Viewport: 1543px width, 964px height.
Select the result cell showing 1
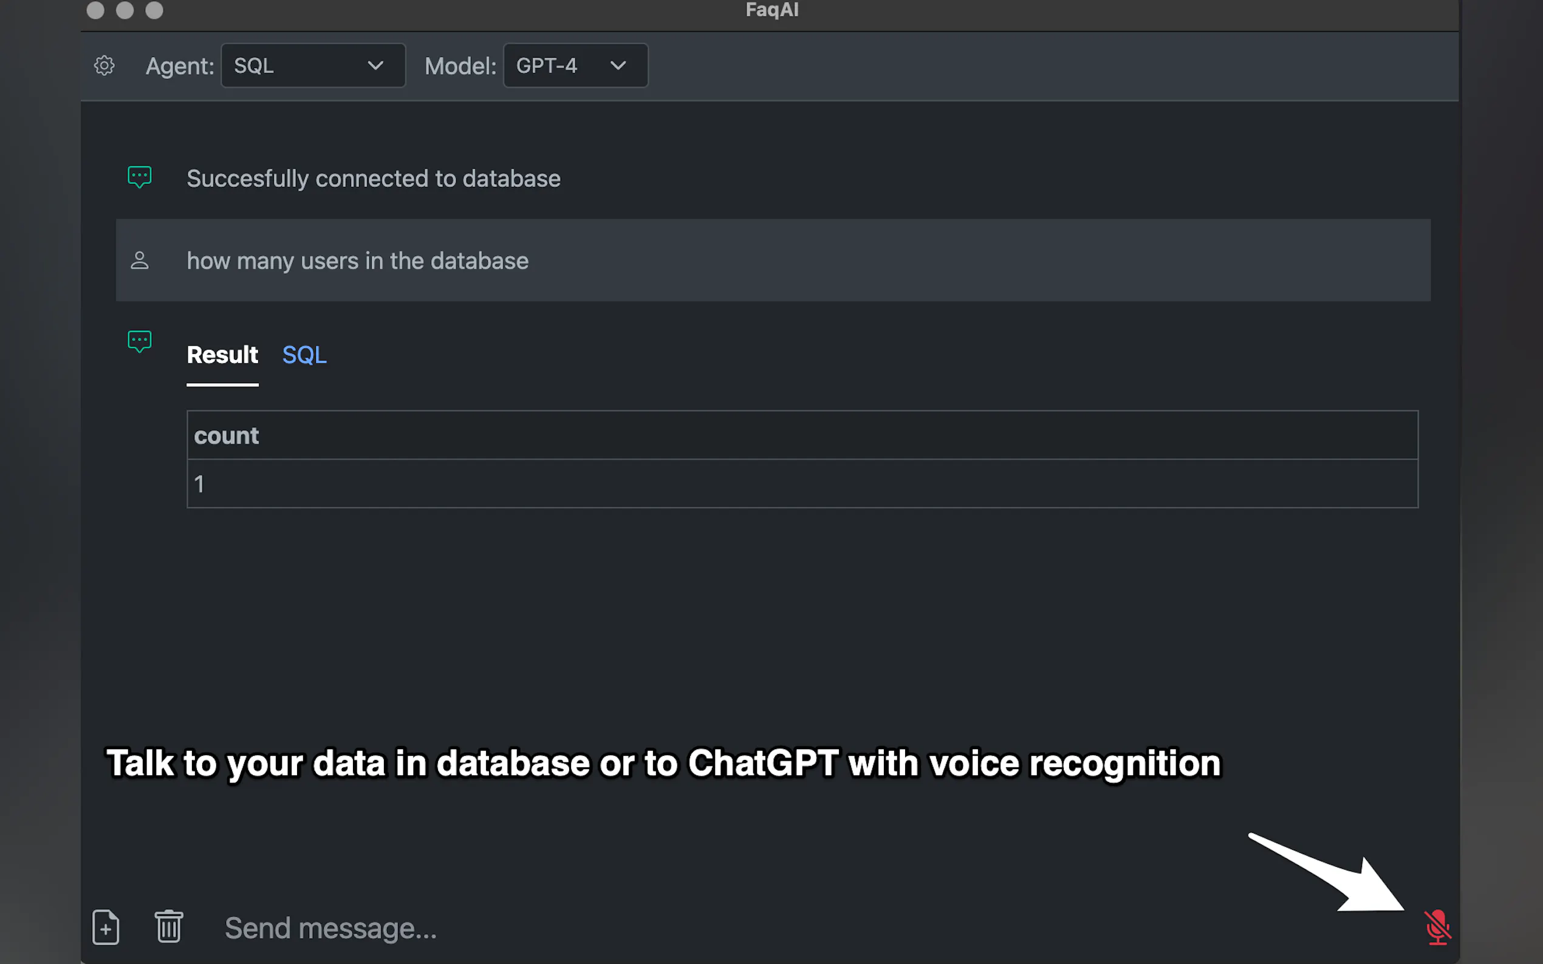tap(200, 484)
